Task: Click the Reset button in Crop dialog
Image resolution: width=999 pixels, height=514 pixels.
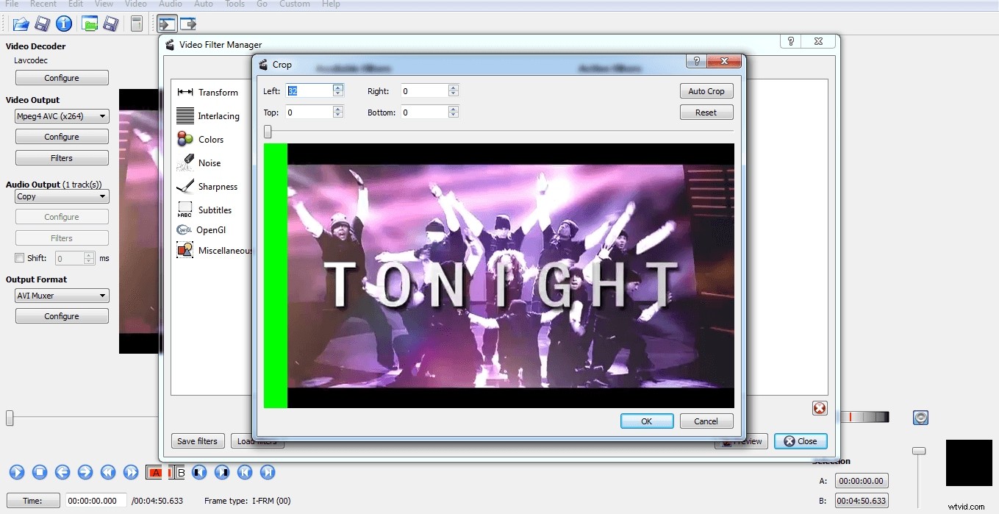Action: click(x=706, y=112)
